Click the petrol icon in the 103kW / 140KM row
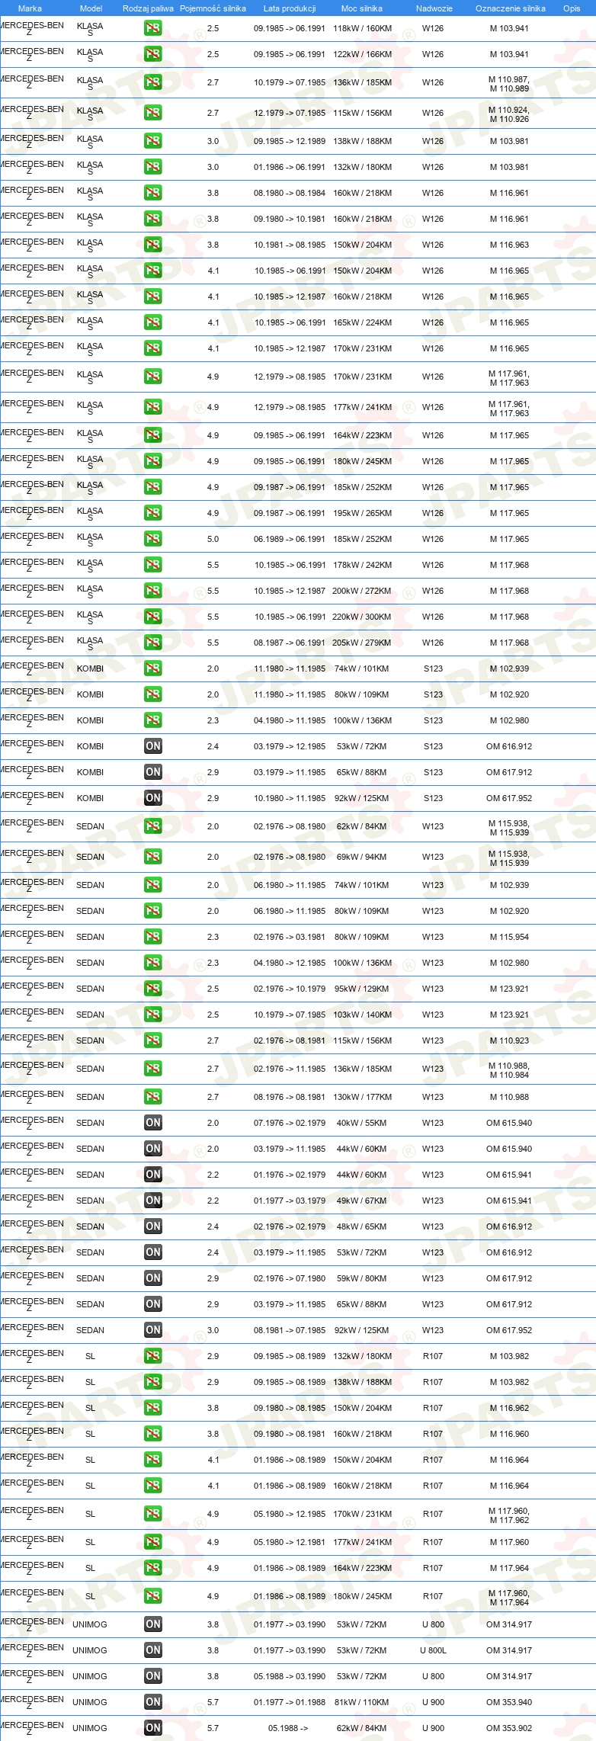The width and height of the screenshot is (596, 1741). pyautogui.click(x=153, y=1015)
